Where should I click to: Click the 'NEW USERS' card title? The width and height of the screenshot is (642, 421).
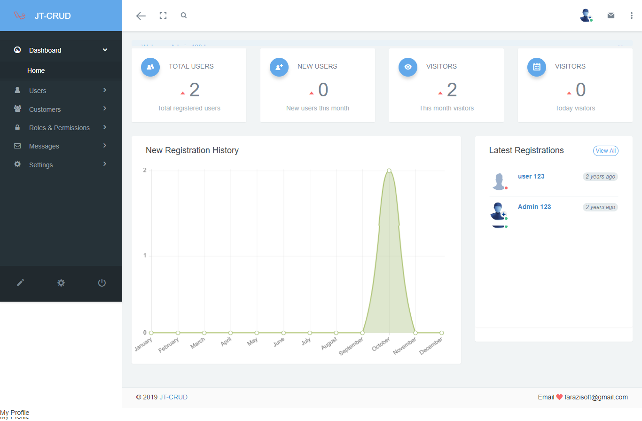317,66
